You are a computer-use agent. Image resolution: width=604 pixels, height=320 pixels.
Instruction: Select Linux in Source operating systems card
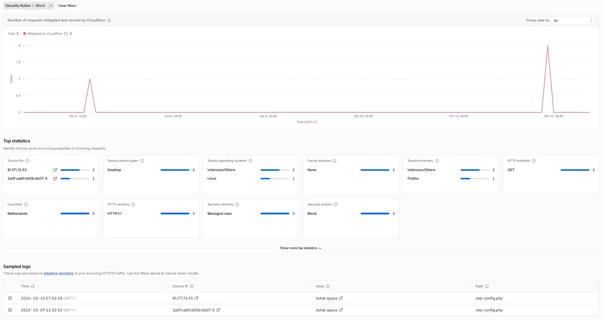[x=212, y=179]
